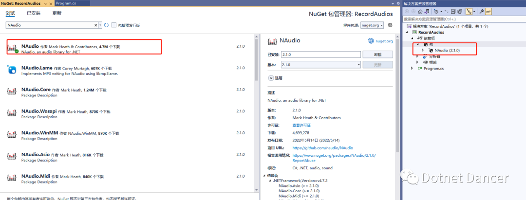Open the ReportAbuse link
The height and width of the screenshot is (200, 526).
334,158
